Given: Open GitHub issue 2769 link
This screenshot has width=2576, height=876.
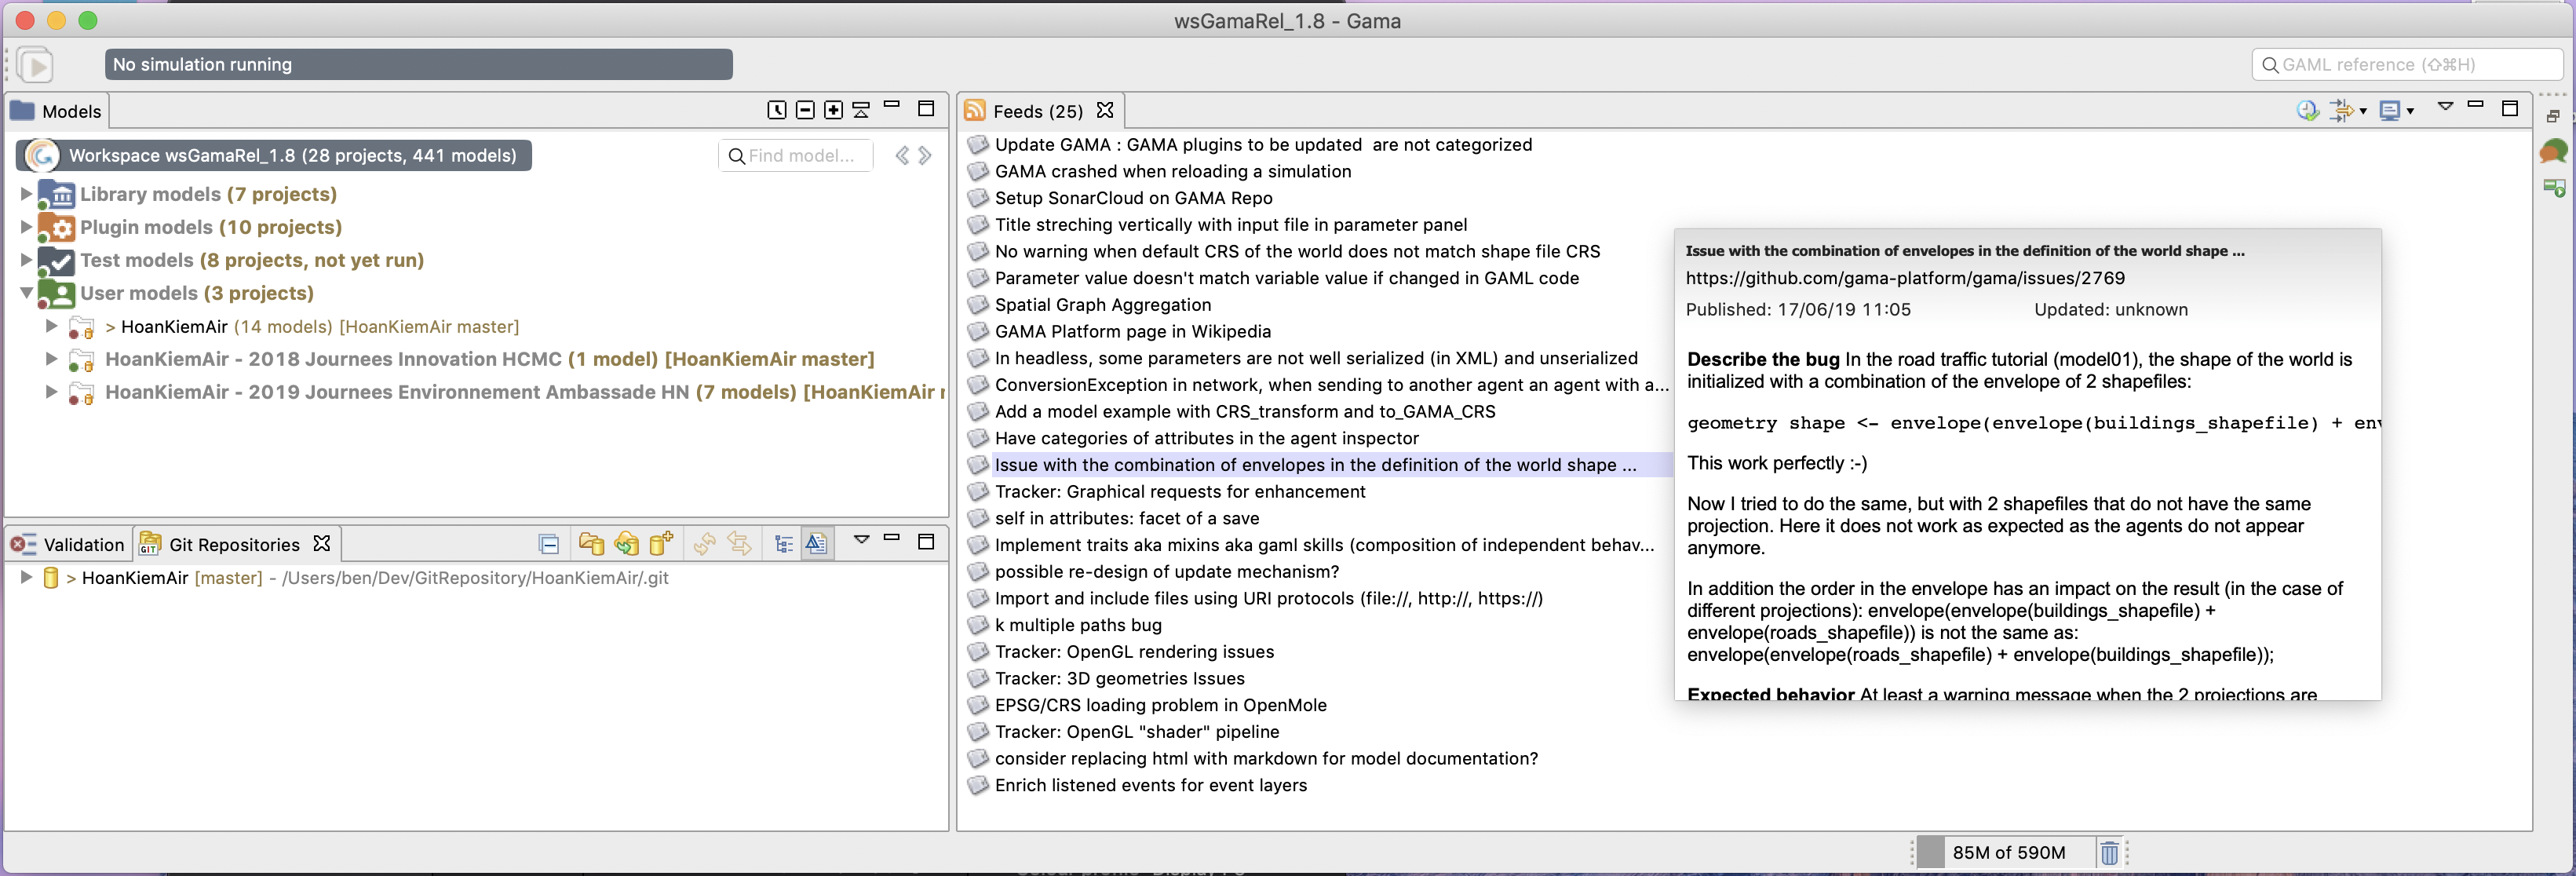Looking at the screenshot, I should click(x=1905, y=278).
